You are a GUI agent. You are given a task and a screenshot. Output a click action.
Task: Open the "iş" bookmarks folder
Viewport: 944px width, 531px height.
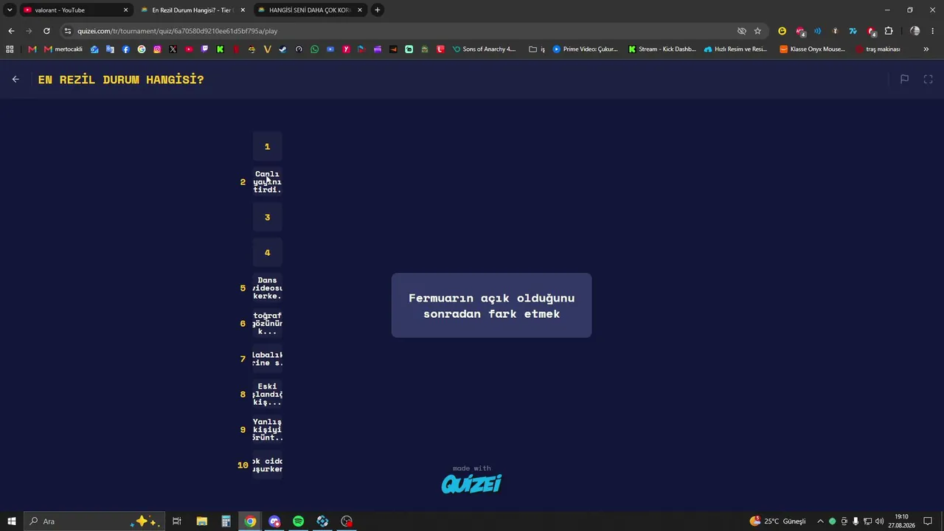point(537,49)
